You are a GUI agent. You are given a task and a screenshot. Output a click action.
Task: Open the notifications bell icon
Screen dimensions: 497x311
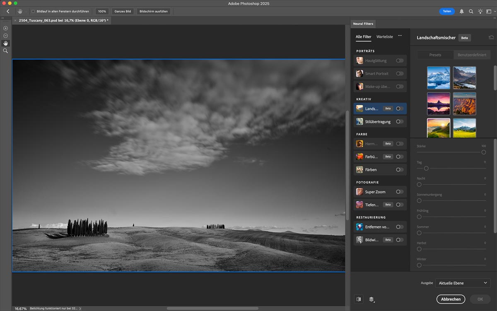click(462, 11)
